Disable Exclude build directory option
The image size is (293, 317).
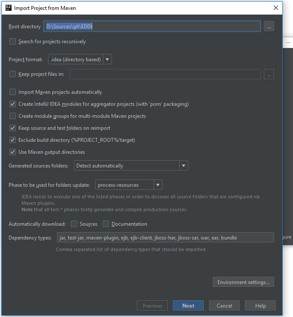(13, 140)
